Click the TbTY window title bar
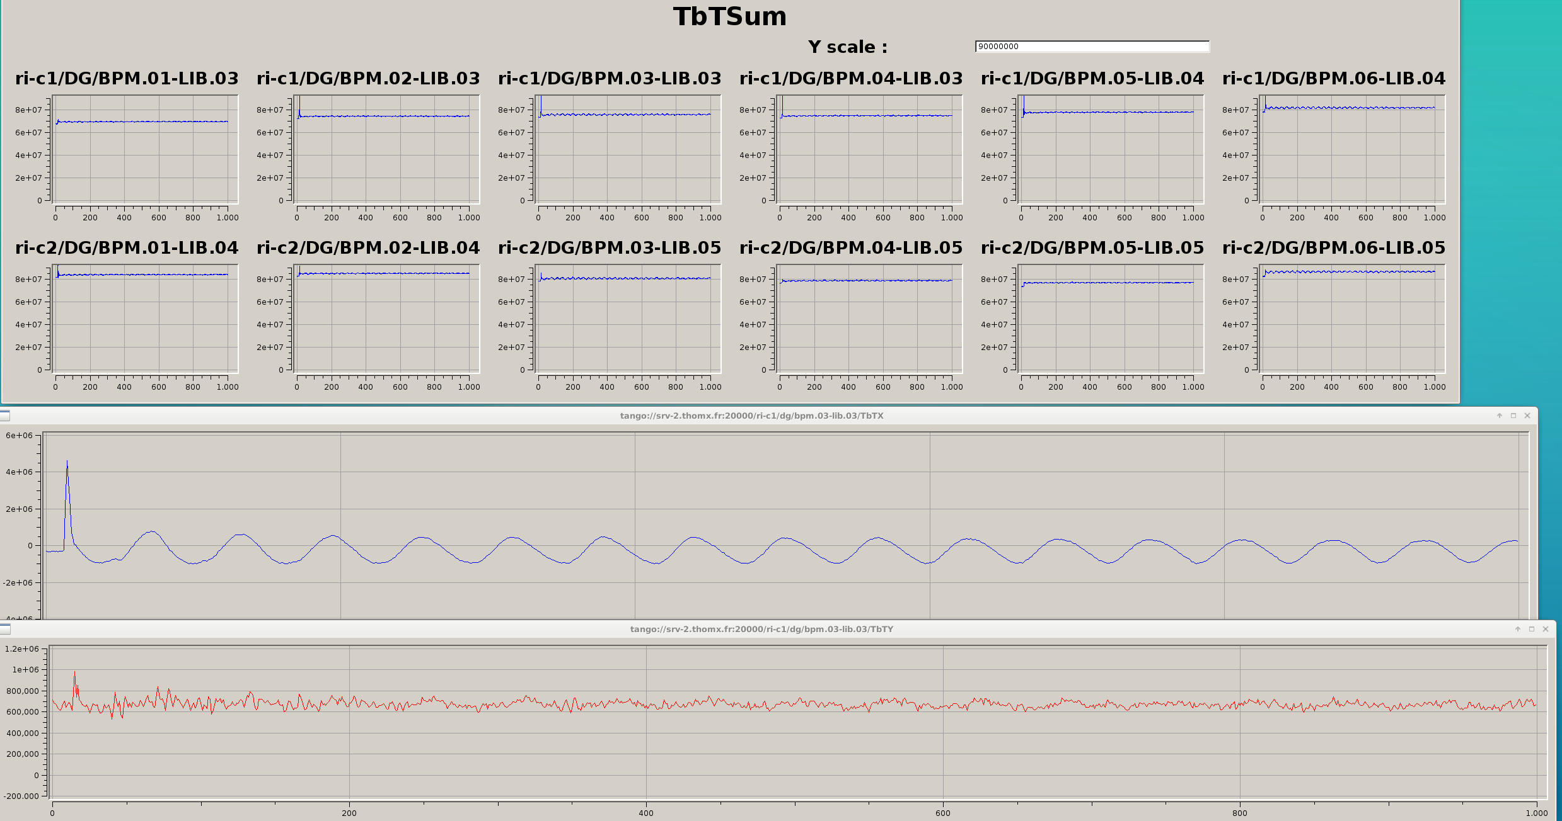The image size is (1562, 821). (x=761, y=629)
